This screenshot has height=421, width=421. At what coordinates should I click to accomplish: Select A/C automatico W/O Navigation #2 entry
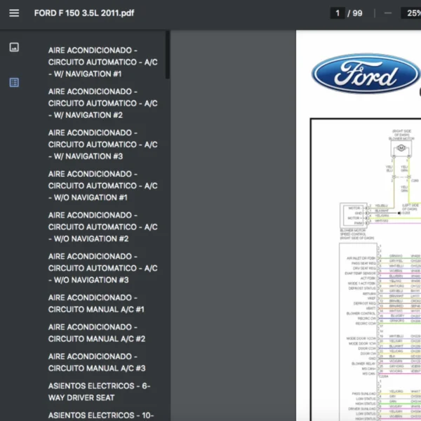[x=102, y=227]
